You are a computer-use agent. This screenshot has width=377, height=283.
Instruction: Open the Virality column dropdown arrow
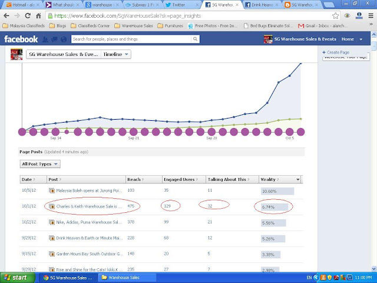297,179
